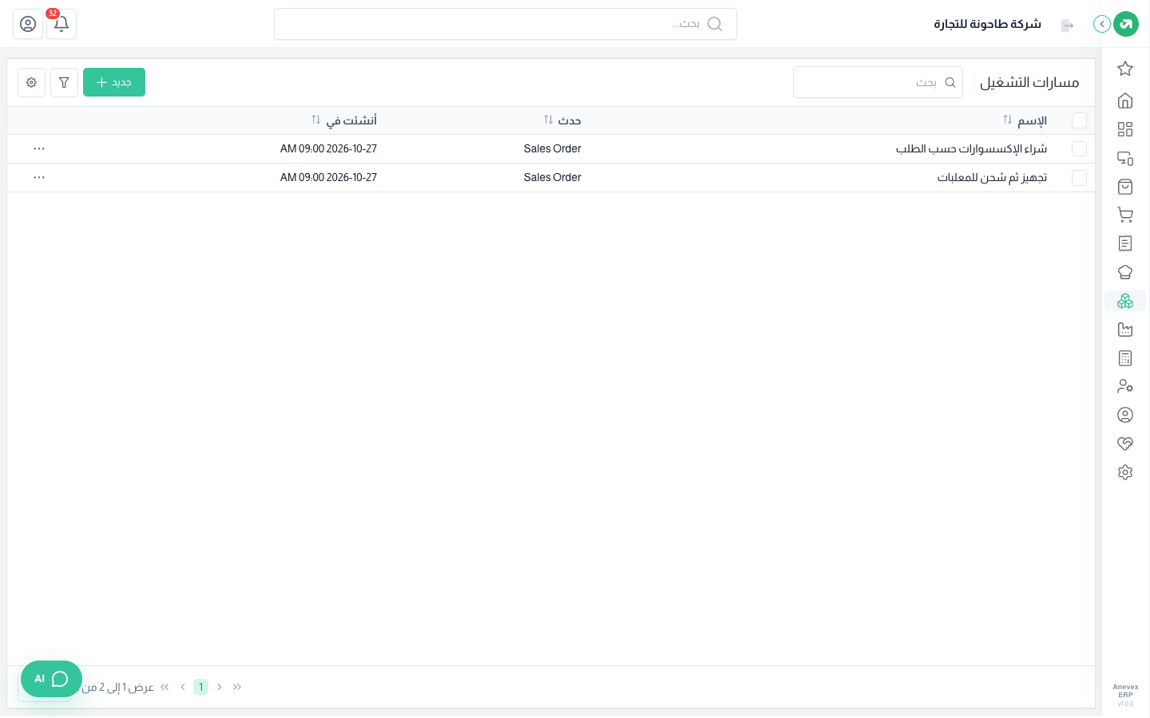Open notifications bell icon
The width and height of the screenshot is (1150, 718).
[61, 24]
